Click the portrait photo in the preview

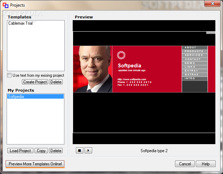(93, 69)
